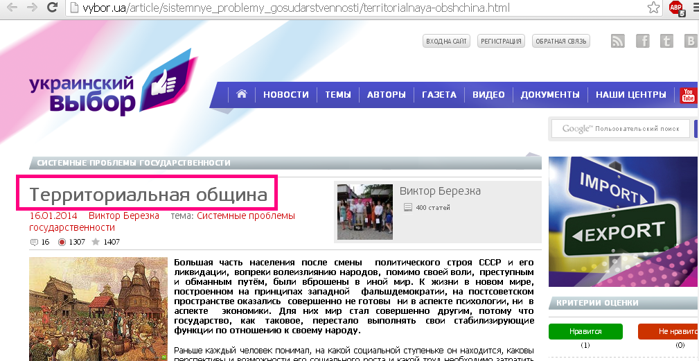Click the browser back arrow
Screen dimensions: 699x361
tap(12, 8)
